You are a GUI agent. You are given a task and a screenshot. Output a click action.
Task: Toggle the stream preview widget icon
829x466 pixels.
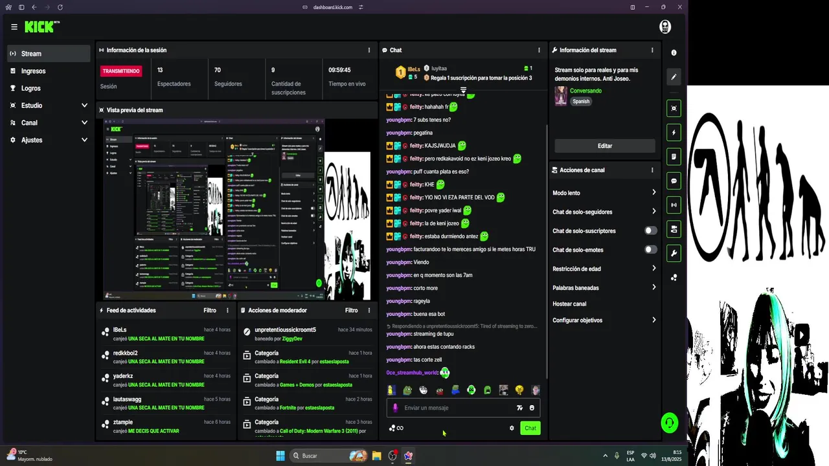[x=674, y=108]
